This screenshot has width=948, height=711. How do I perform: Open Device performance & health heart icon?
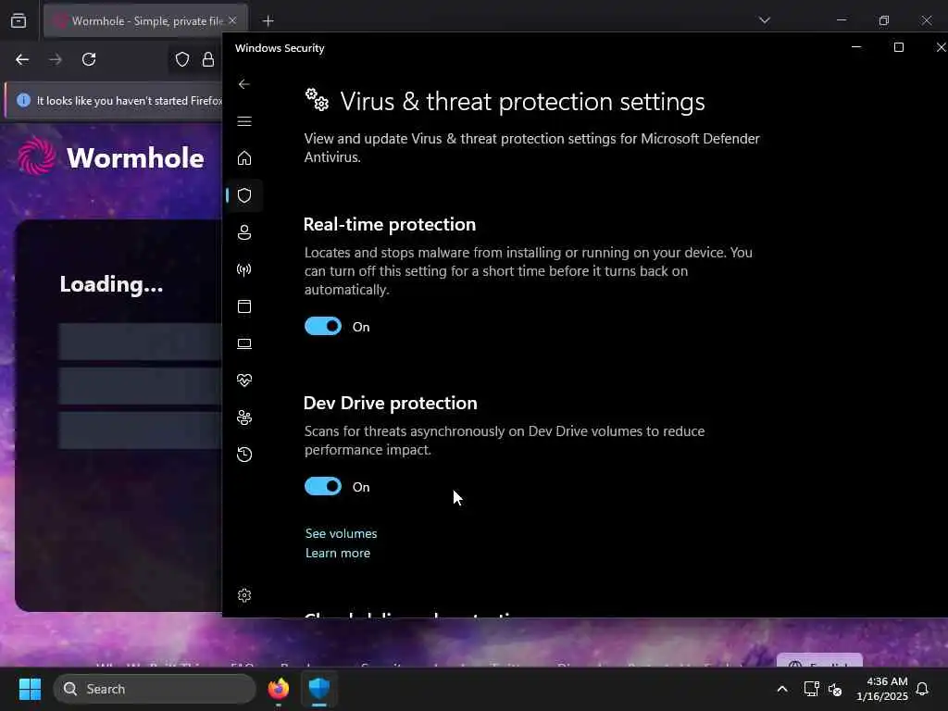(244, 380)
